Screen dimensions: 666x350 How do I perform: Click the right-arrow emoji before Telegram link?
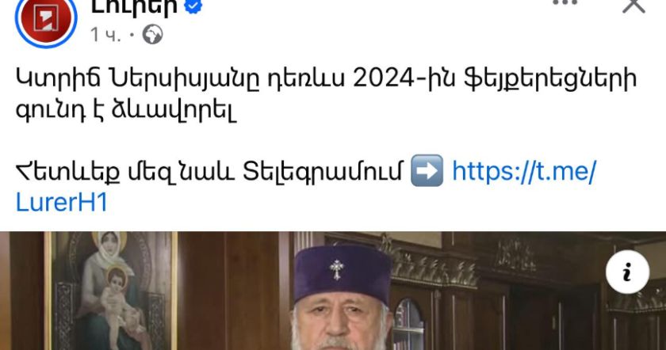click(x=427, y=170)
